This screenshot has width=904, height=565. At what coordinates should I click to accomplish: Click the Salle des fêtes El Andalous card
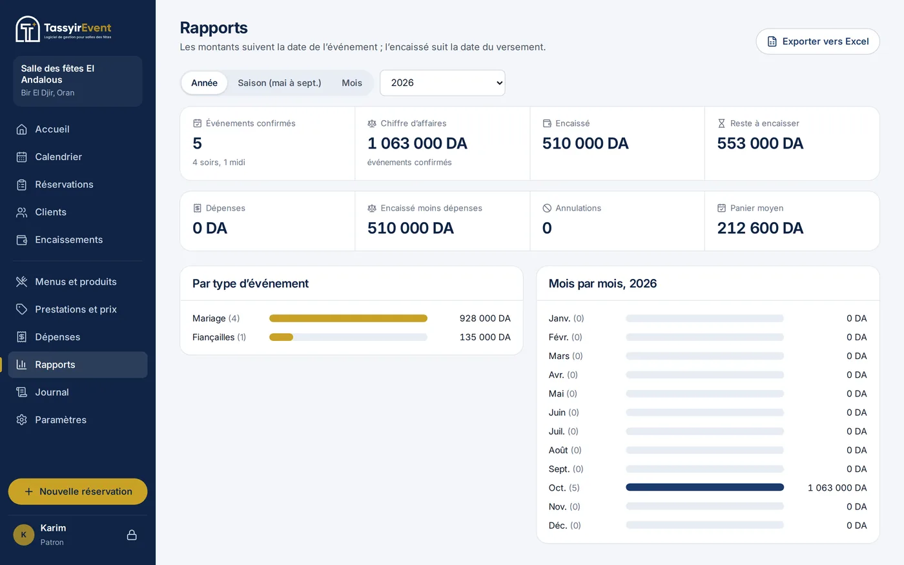click(77, 81)
